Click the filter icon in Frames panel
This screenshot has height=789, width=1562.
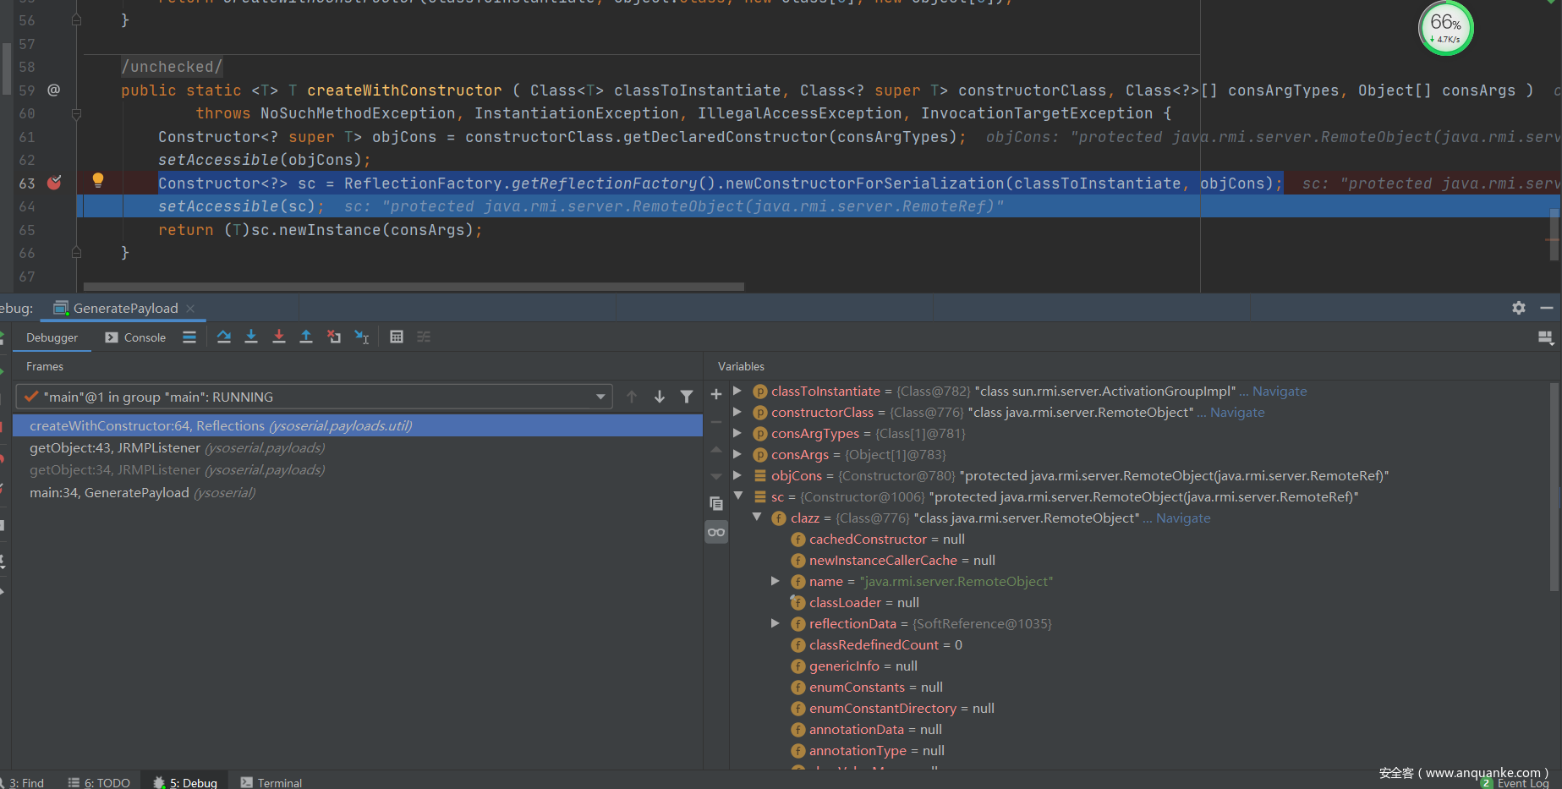point(687,397)
